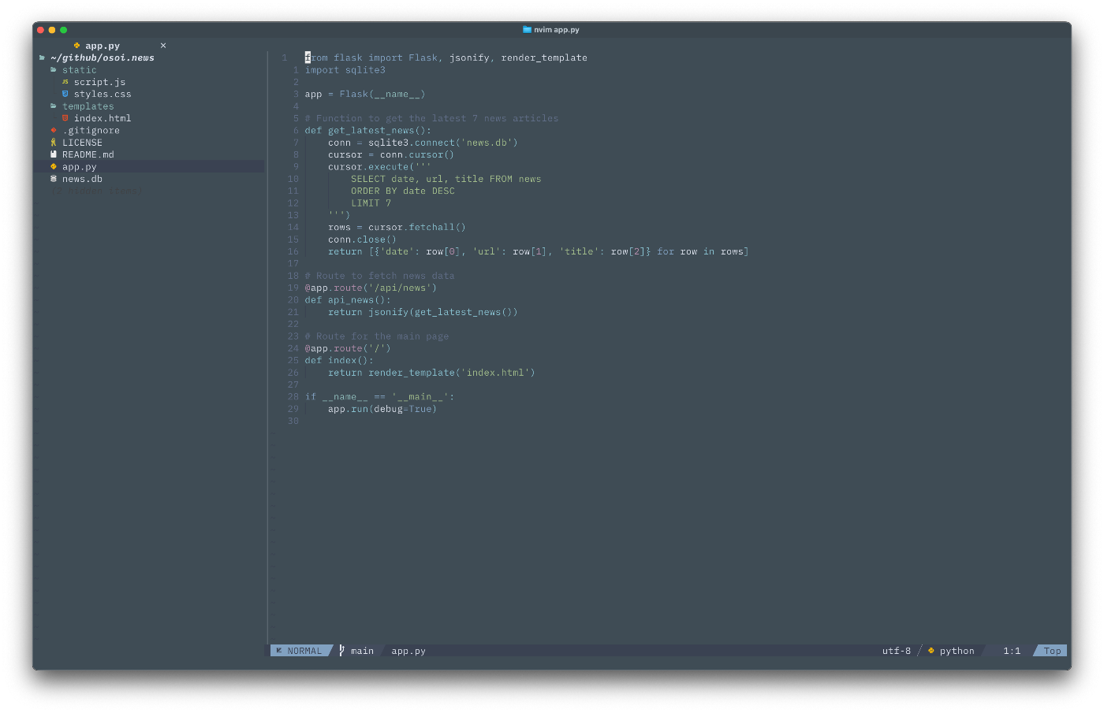Click the main branch label in the statusline
The width and height of the screenshot is (1104, 713).
click(x=362, y=651)
